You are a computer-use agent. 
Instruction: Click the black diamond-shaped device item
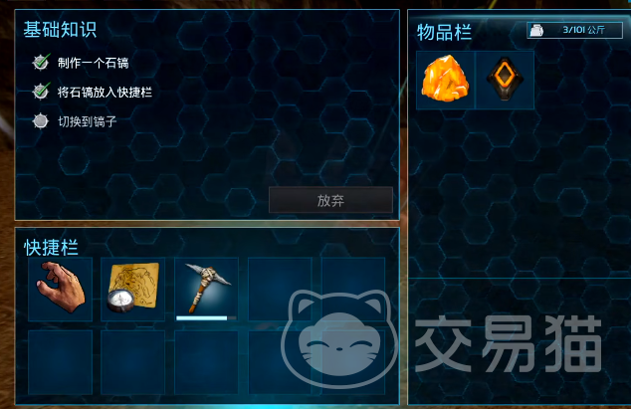505,80
